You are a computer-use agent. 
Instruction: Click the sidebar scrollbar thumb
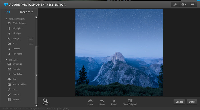click(37, 75)
